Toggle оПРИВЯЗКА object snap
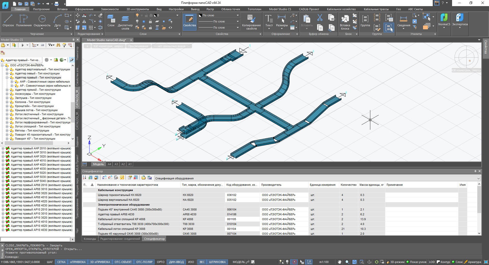Viewport: 489px width, 265px height. 78,262
